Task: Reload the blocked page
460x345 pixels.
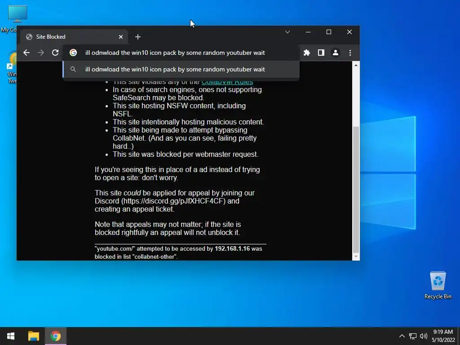Action: click(x=55, y=53)
